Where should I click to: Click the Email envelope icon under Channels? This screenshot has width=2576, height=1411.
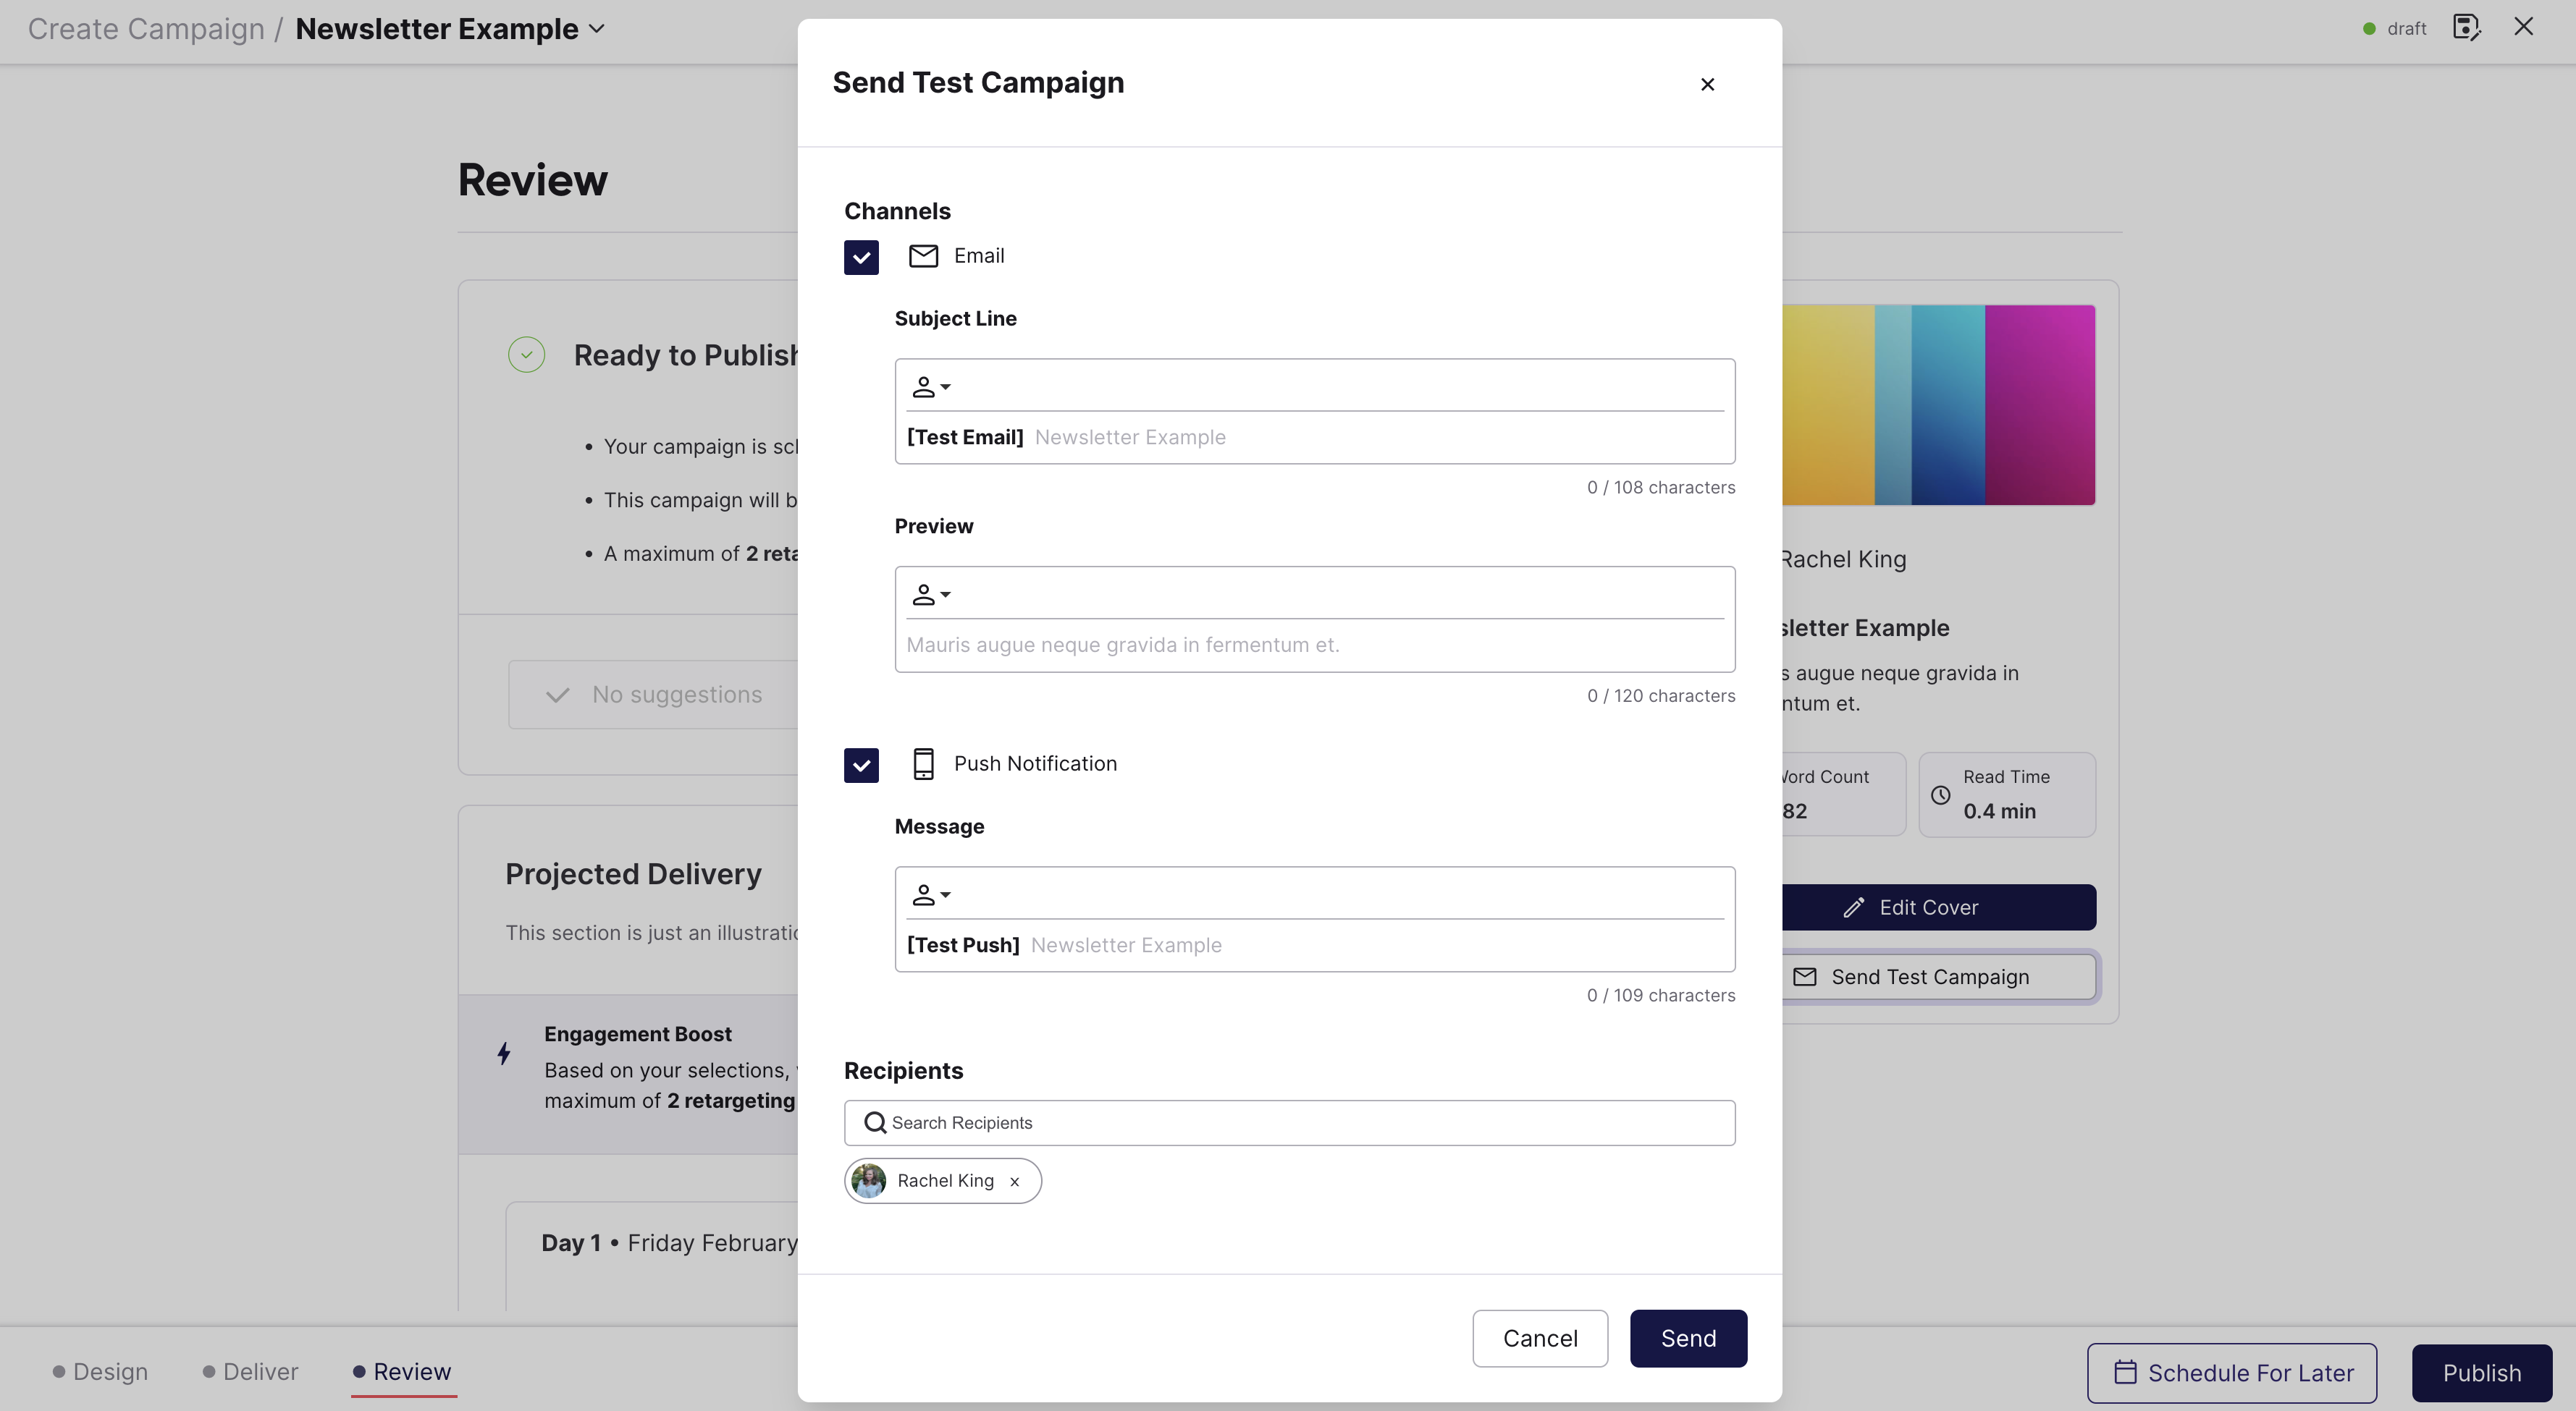tap(922, 256)
